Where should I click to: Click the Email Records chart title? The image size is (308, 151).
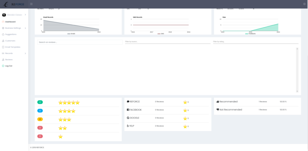tap(48, 17)
